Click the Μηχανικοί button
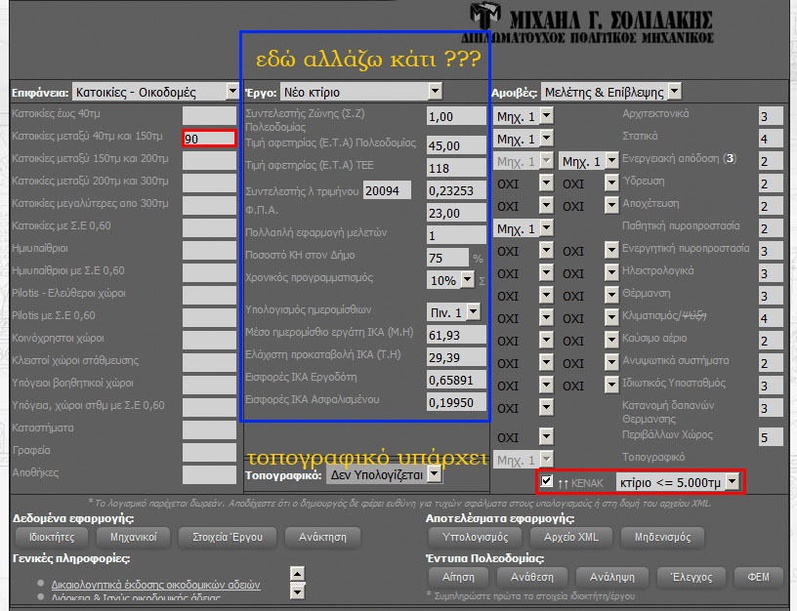 [133, 537]
